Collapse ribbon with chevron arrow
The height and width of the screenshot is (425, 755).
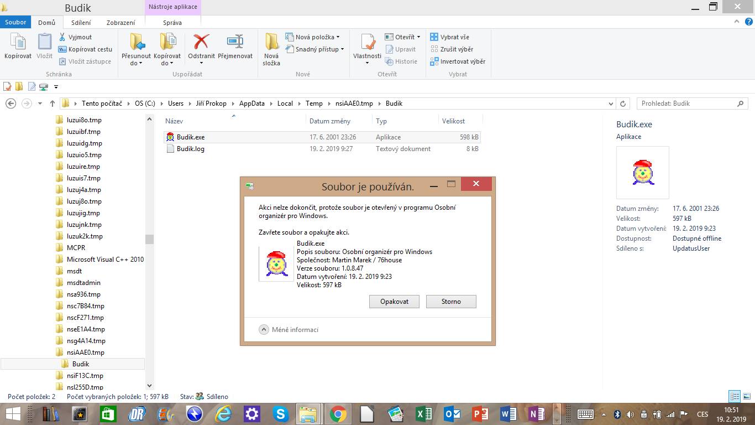click(x=736, y=22)
